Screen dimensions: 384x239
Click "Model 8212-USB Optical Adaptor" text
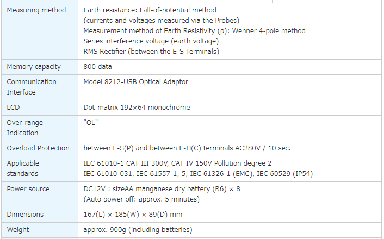point(136,82)
